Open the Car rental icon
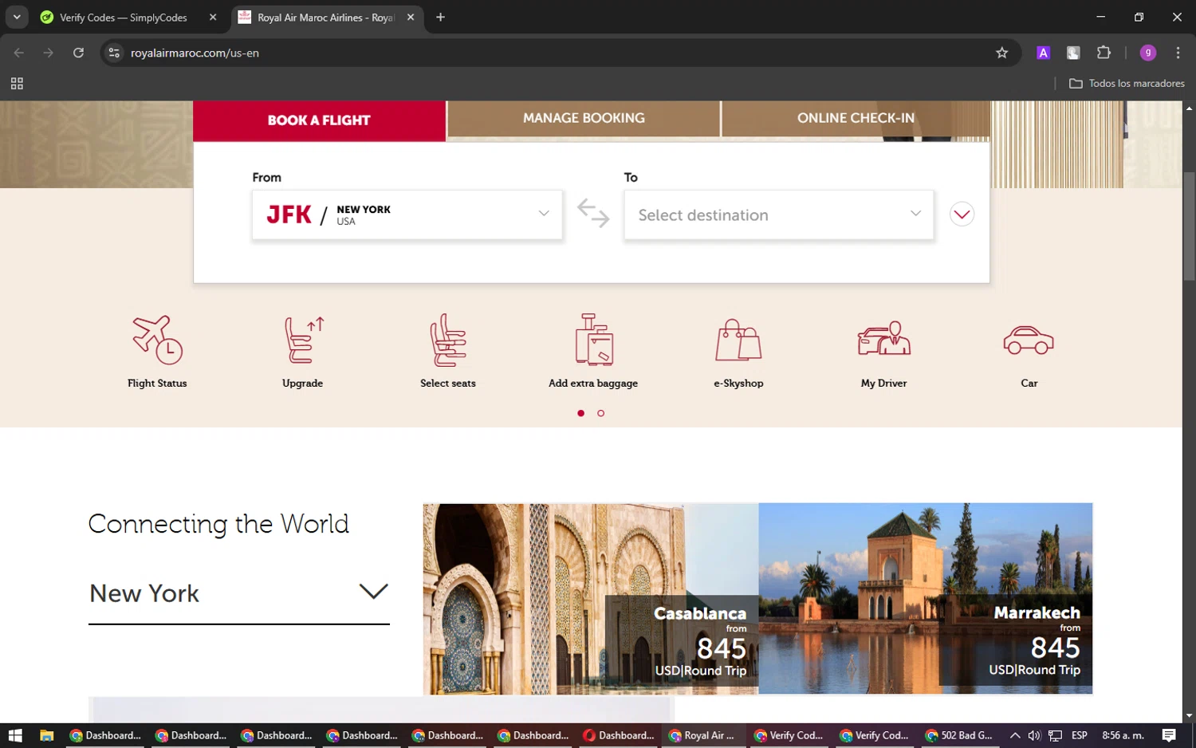 click(1029, 341)
